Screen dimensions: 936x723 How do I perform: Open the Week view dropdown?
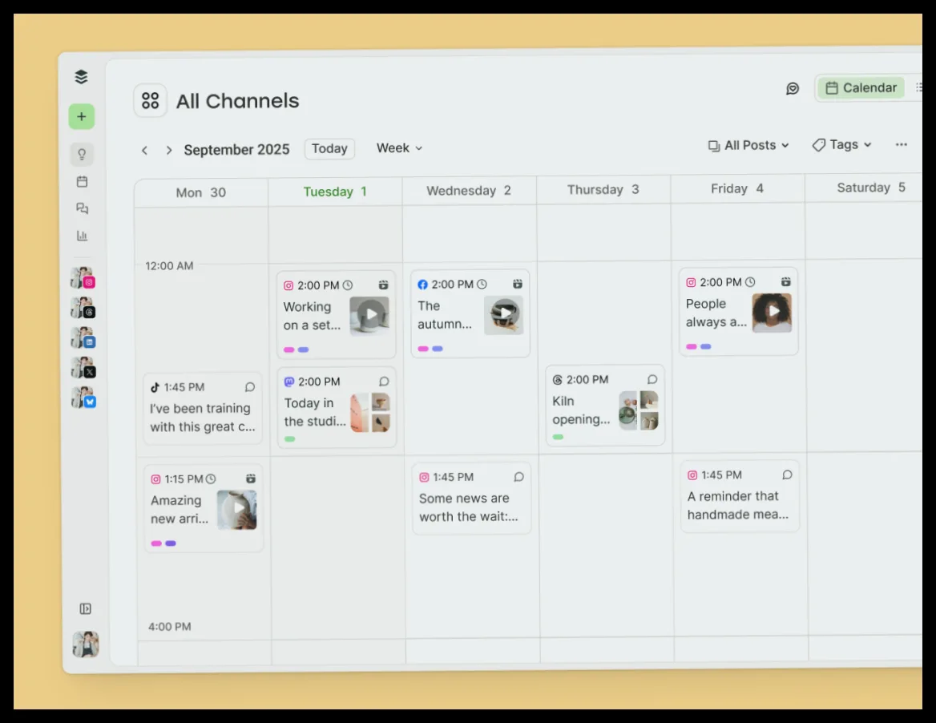click(x=399, y=148)
